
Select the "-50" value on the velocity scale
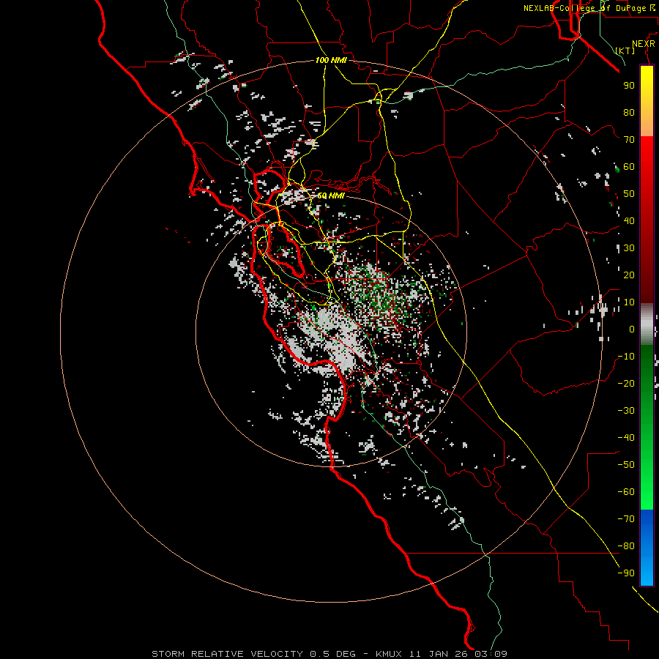626,465
